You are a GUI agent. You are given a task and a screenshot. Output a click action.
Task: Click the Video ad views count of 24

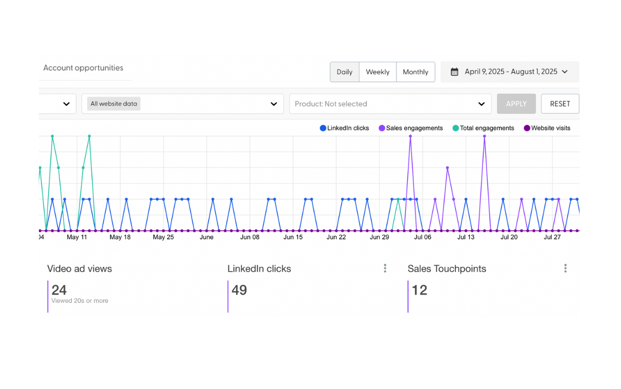point(59,290)
